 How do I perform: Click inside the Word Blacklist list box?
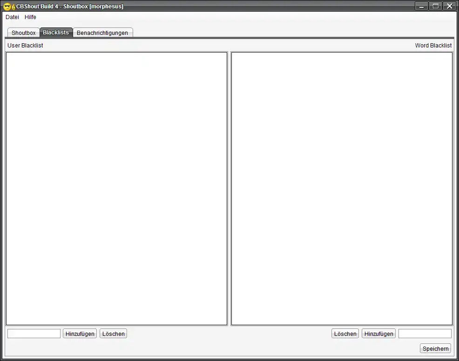(x=342, y=189)
